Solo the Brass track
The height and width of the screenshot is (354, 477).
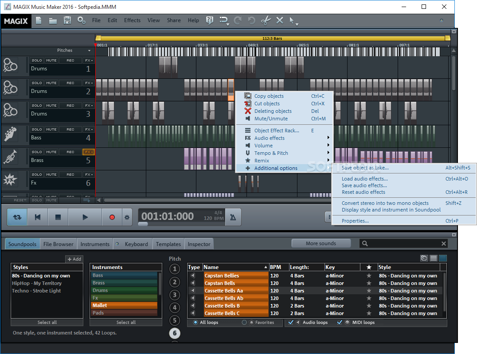point(37,152)
